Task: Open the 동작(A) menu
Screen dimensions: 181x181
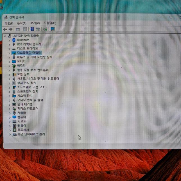Action: (22, 23)
